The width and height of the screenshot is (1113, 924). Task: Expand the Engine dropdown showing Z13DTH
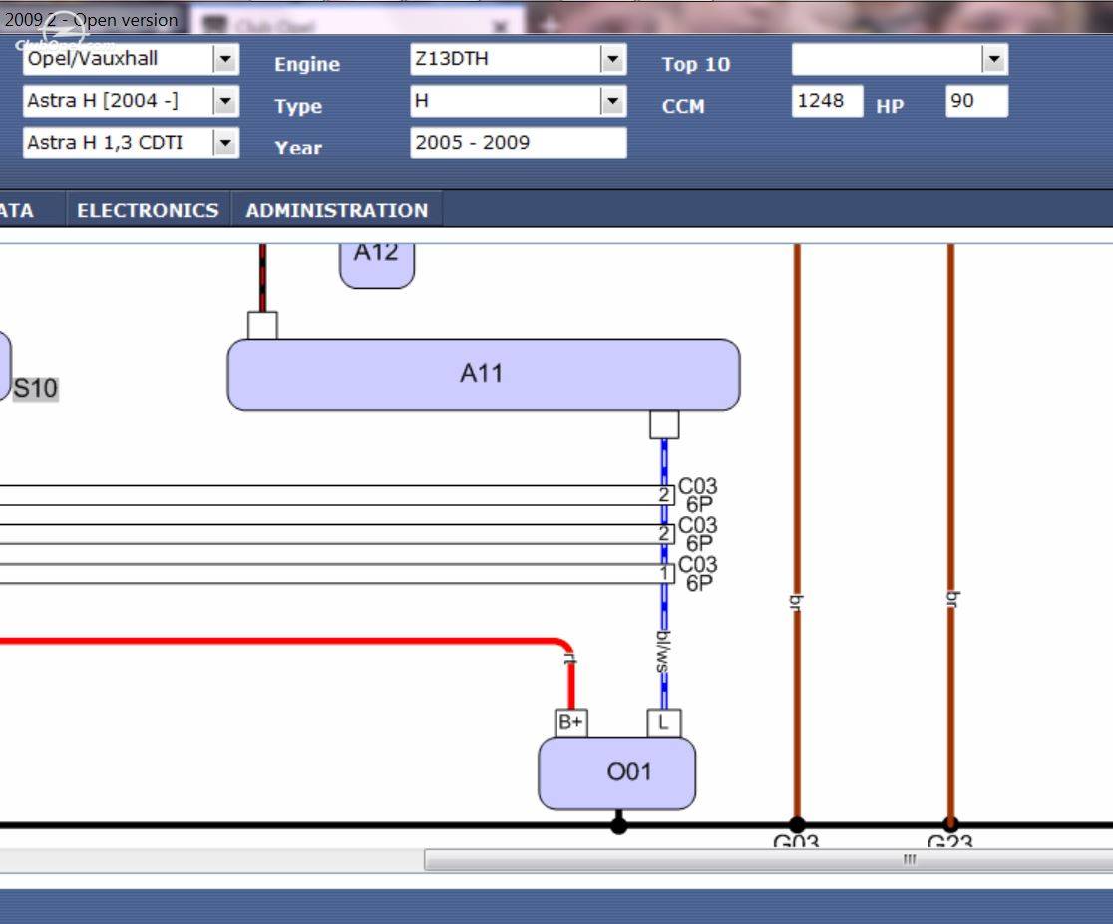[x=612, y=59]
